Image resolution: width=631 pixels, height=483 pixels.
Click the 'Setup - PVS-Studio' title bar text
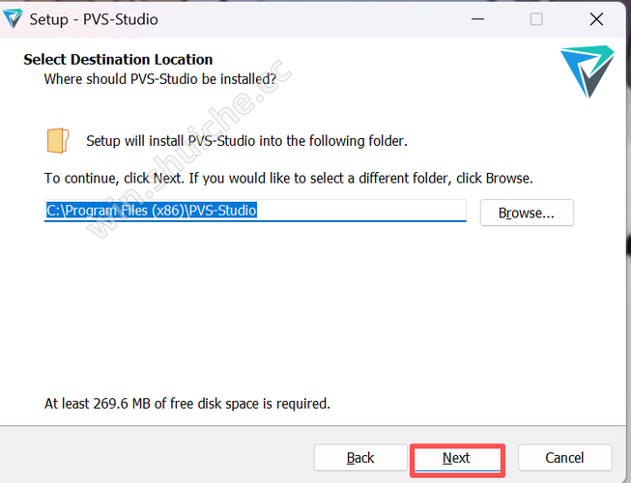(x=94, y=19)
